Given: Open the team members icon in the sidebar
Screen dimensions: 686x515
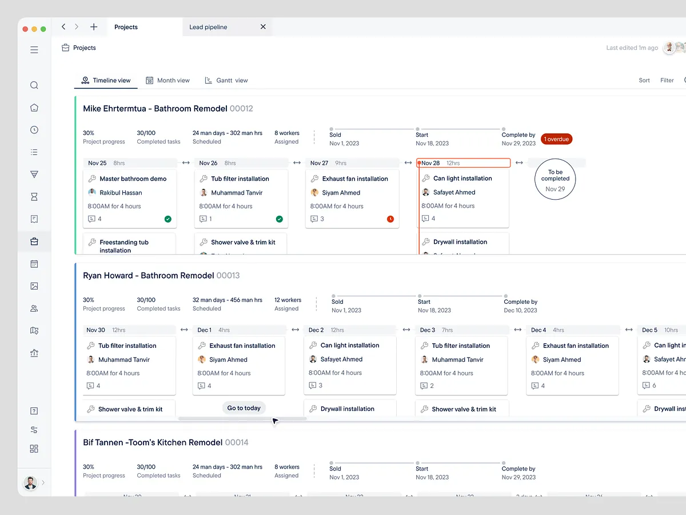Looking at the screenshot, I should point(34,308).
